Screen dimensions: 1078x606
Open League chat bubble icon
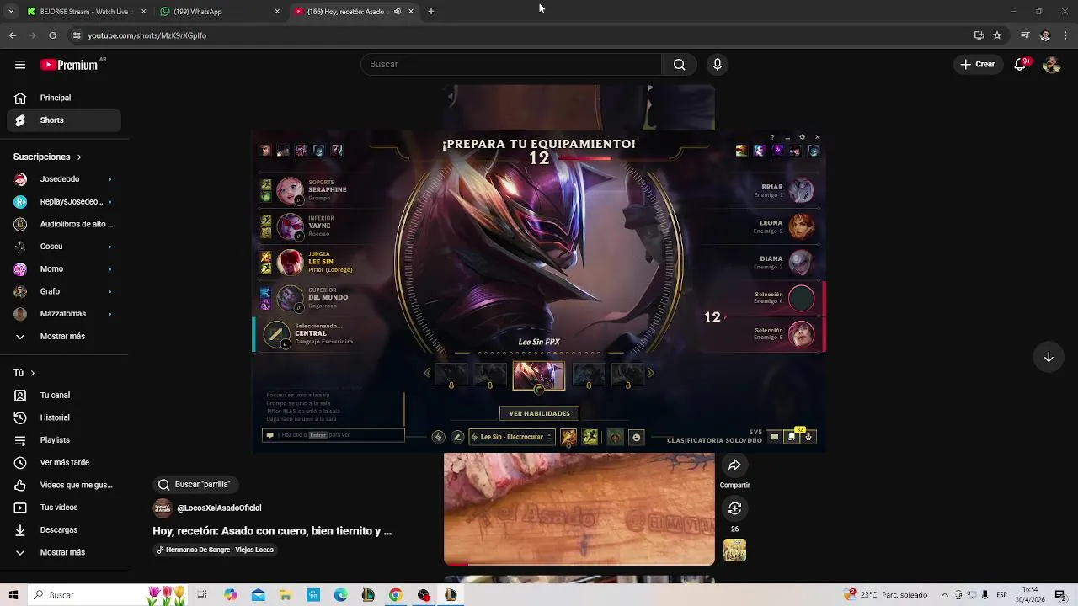tap(775, 437)
